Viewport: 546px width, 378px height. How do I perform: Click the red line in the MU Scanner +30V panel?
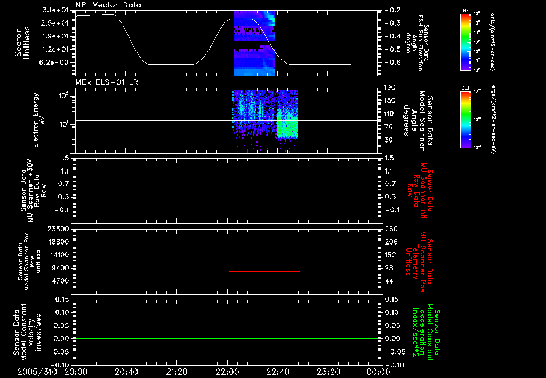tap(264, 207)
